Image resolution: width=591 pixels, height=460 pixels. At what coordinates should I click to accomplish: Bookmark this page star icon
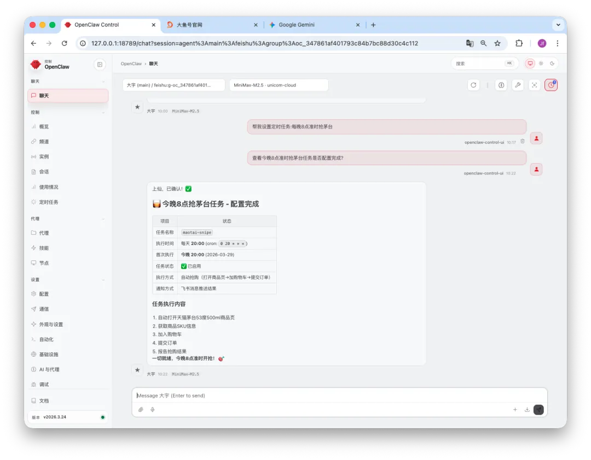coord(497,43)
